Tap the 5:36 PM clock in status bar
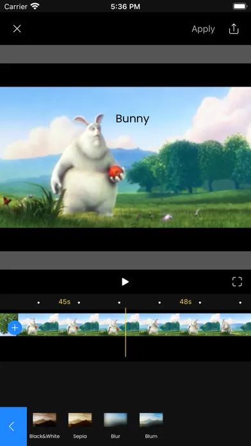The image size is (251, 446). [125, 6]
